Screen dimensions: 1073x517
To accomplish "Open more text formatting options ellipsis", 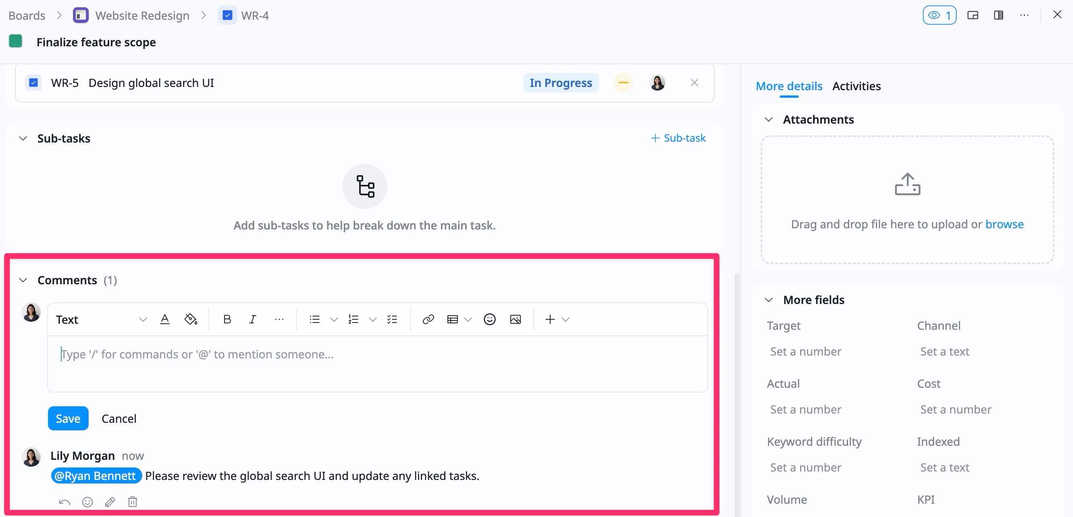I will 279,319.
